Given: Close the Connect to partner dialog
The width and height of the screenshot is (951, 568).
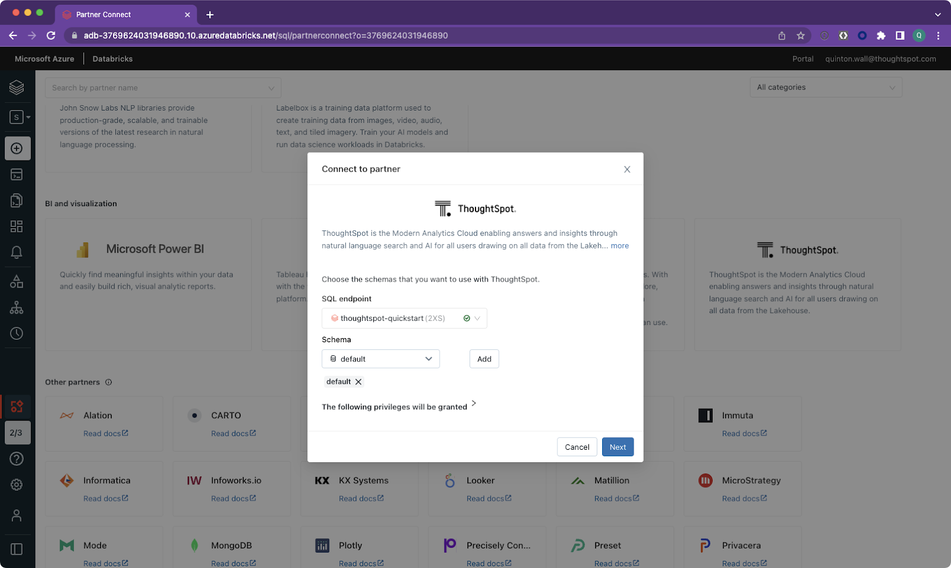Looking at the screenshot, I should click(627, 169).
